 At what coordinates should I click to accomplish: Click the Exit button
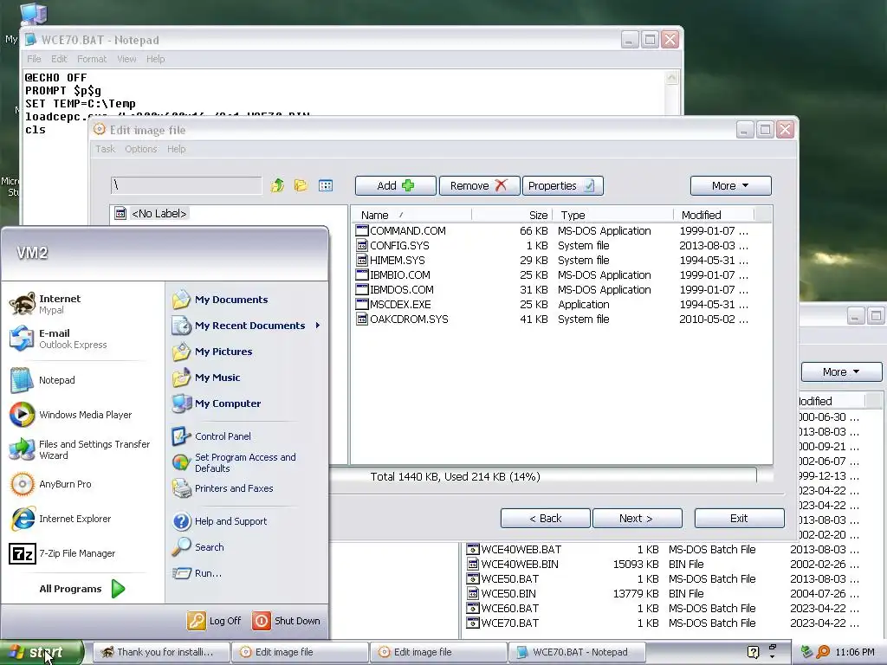pos(740,518)
